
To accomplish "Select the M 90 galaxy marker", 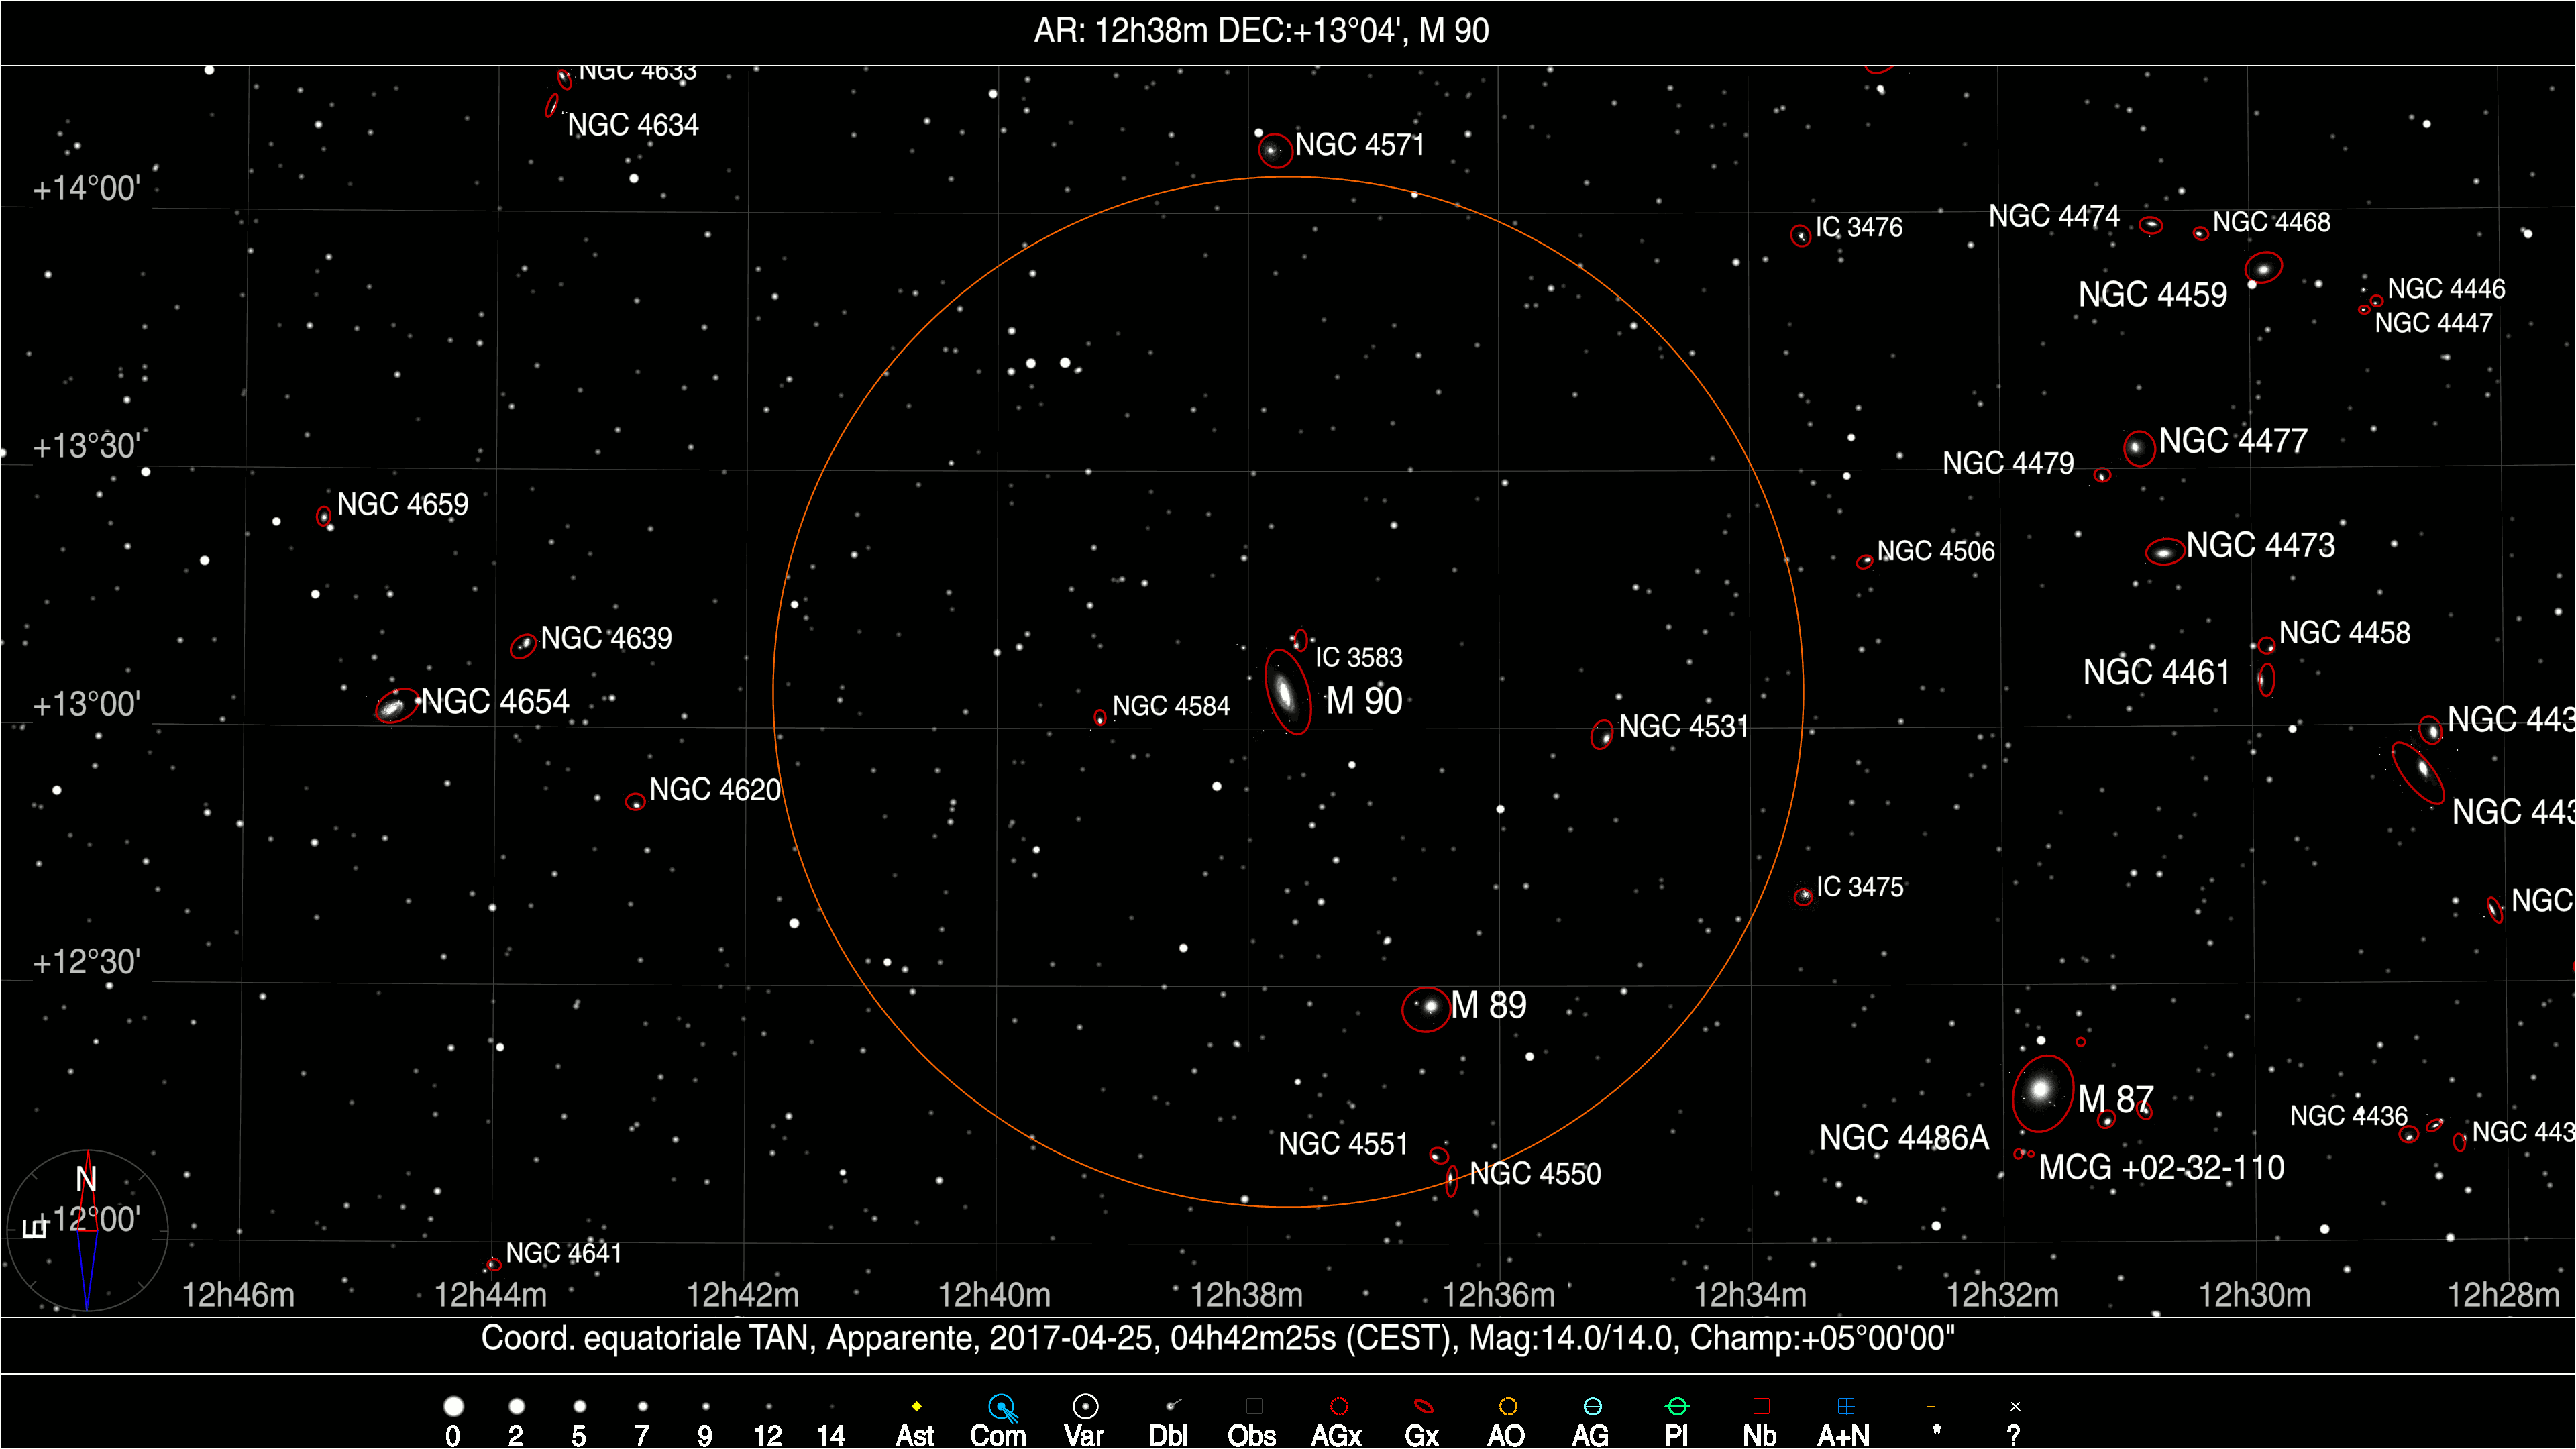I will [1287, 692].
